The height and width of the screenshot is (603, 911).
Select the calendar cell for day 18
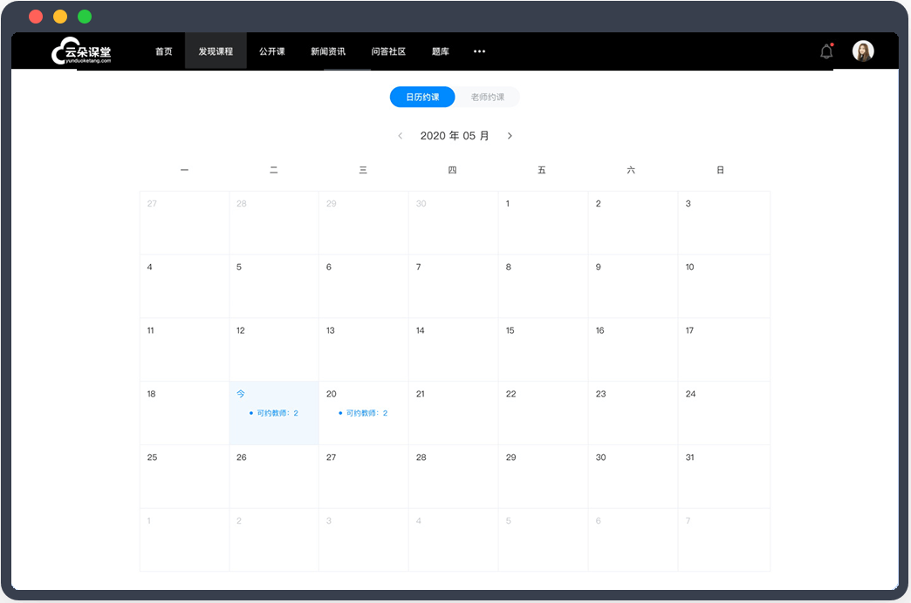click(x=184, y=413)
